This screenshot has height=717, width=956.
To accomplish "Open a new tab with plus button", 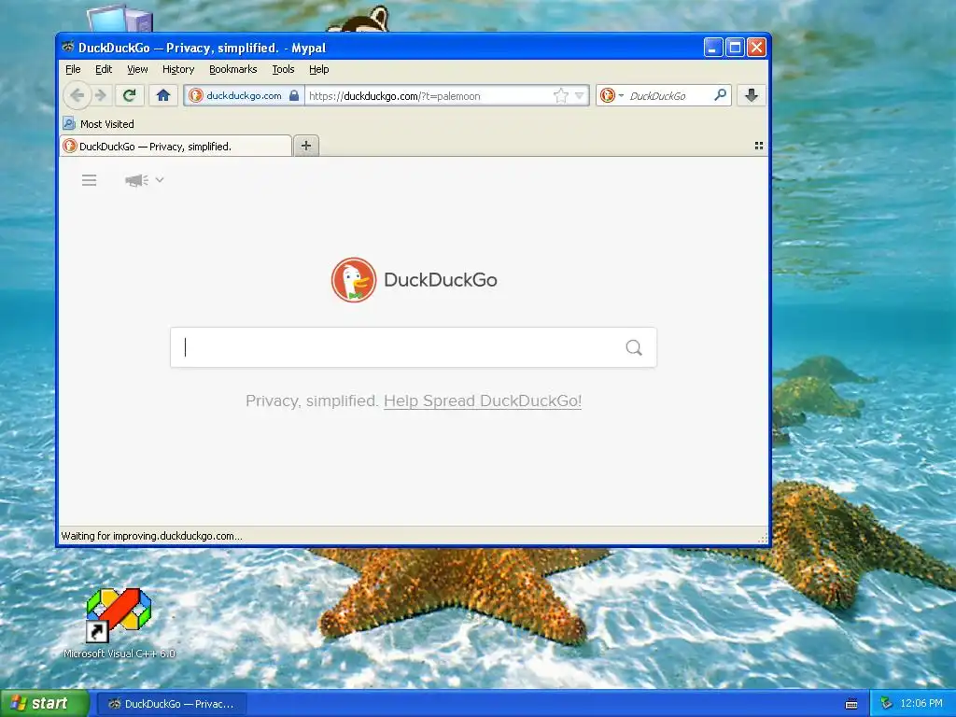I will [x=306, y=146].
